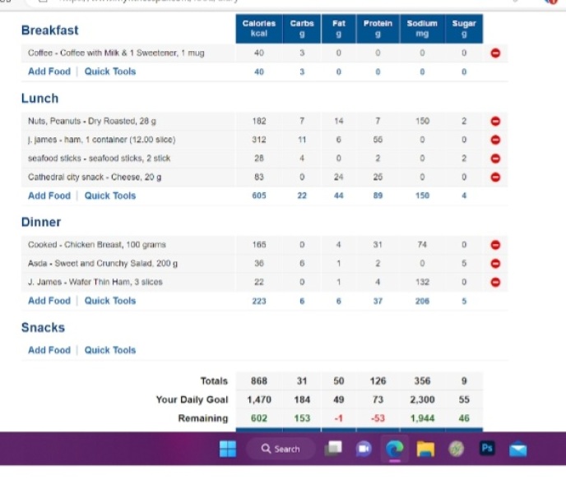Remove the Cathedral city cheese entry
Screen dimensions: 566x493
click(495, 177)
